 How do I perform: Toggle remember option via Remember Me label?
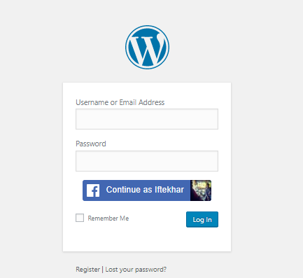tap(108, 218)
